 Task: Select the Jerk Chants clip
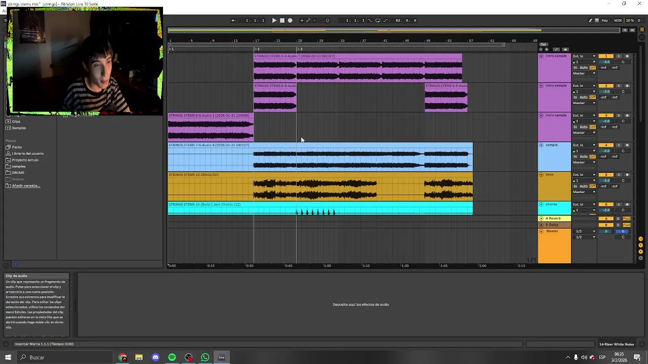pyautogui.click(x=320, y=208)
